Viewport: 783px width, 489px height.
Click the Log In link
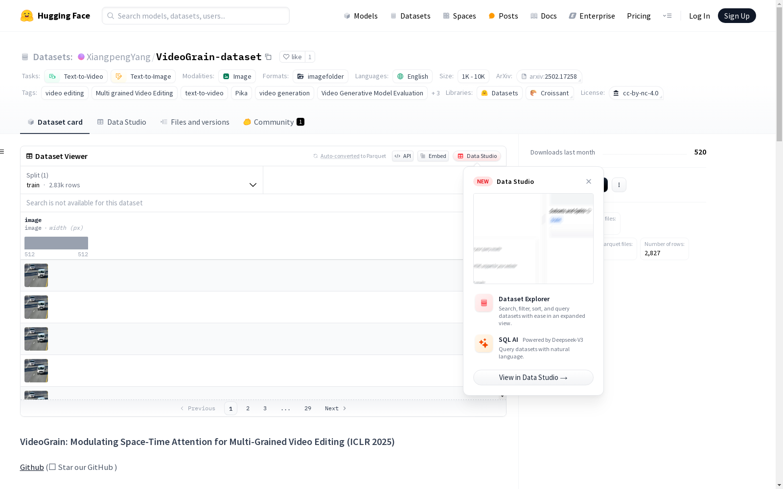coord(699,16)
